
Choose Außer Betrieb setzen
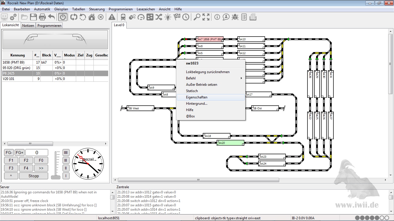tap(211, 85)
